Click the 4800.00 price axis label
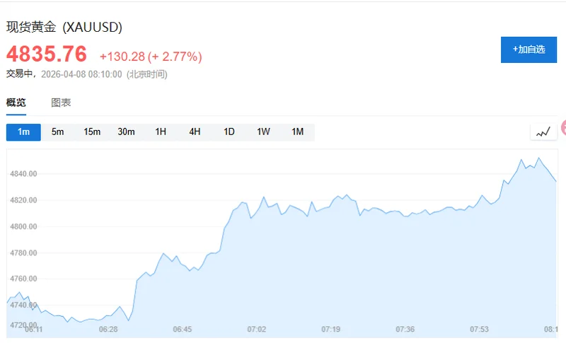This screenshot has height=343, width=566. pyautogui.click(x=23, y=226)
